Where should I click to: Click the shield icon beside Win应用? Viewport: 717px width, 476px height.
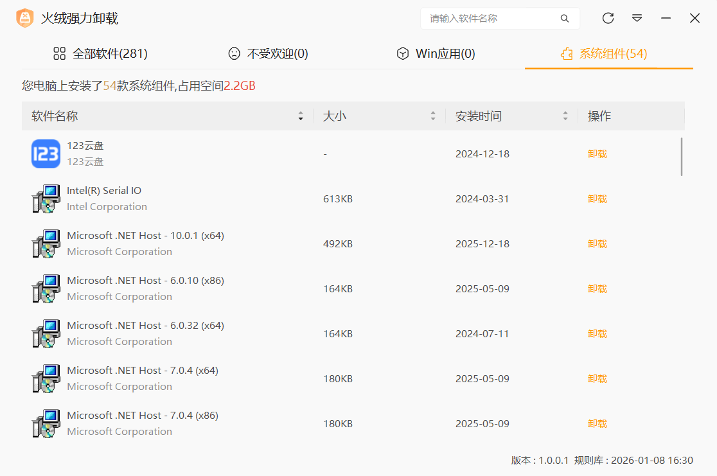coord(403,54)
